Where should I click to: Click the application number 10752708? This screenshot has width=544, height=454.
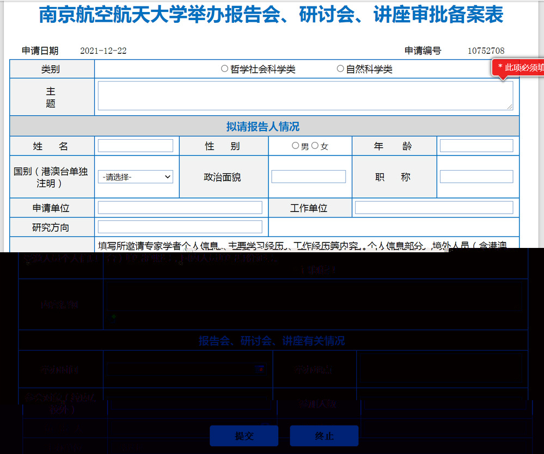(486, 51)
